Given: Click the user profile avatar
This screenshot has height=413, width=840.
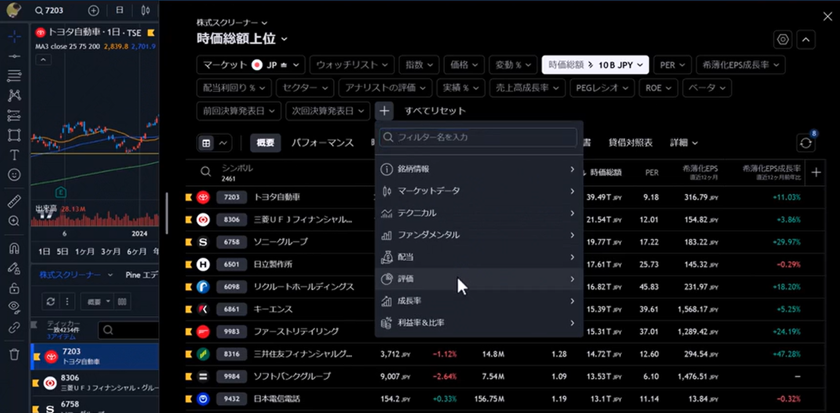Looking at the screenshot, I should click(x=14, y=10).
